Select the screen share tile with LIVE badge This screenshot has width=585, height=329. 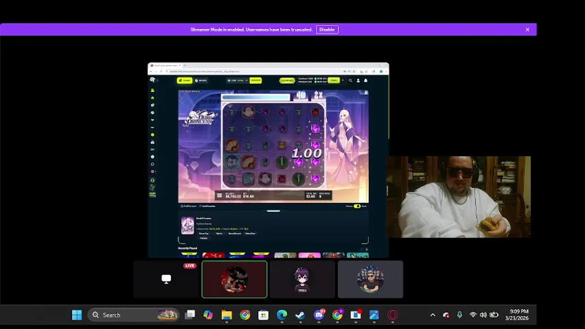(x=166, y=279)
